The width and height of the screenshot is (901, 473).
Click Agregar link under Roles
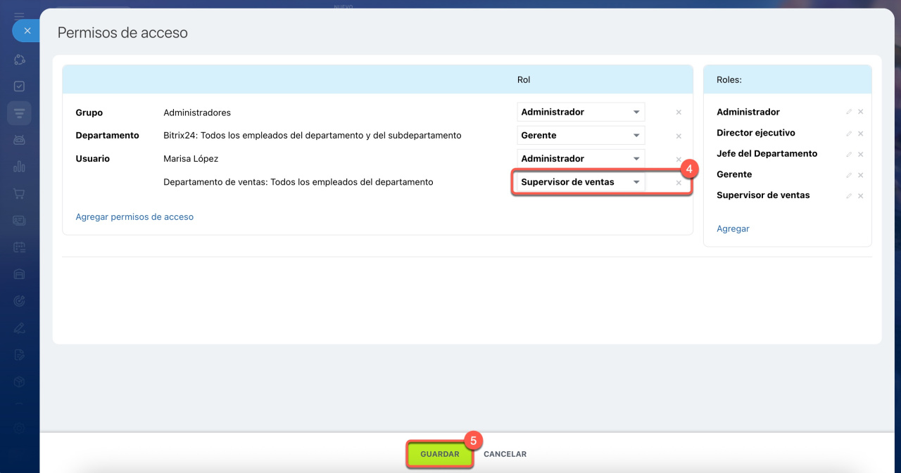(733, 229)
